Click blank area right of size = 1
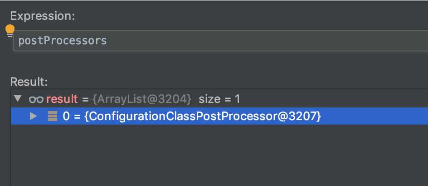This screenshot has width=428, height=186. (x=333, y=99)
